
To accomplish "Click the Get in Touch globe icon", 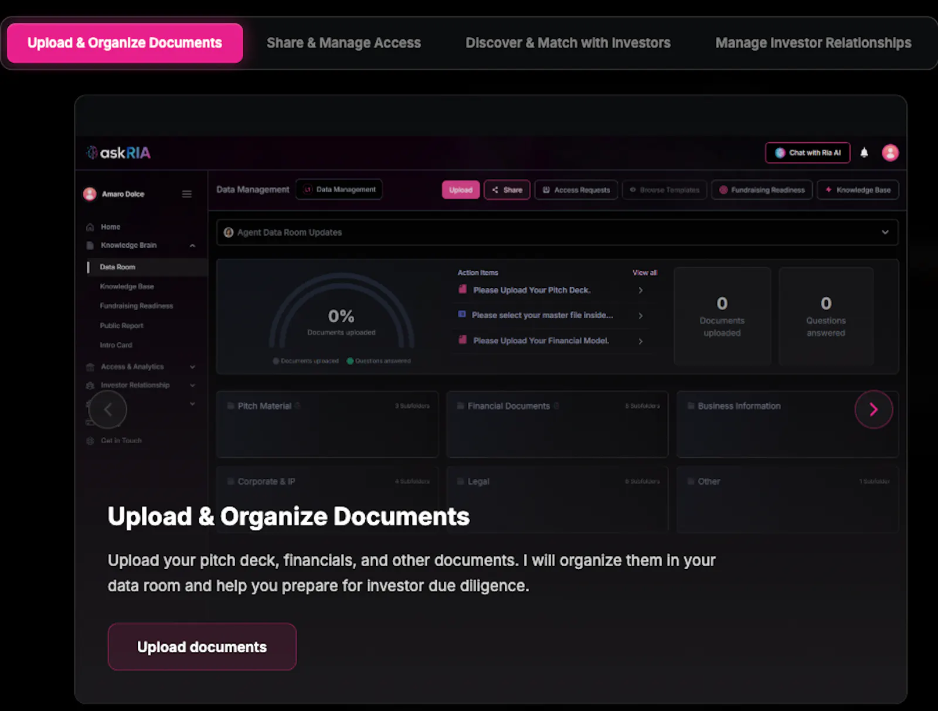I will (x=90, y=441).
